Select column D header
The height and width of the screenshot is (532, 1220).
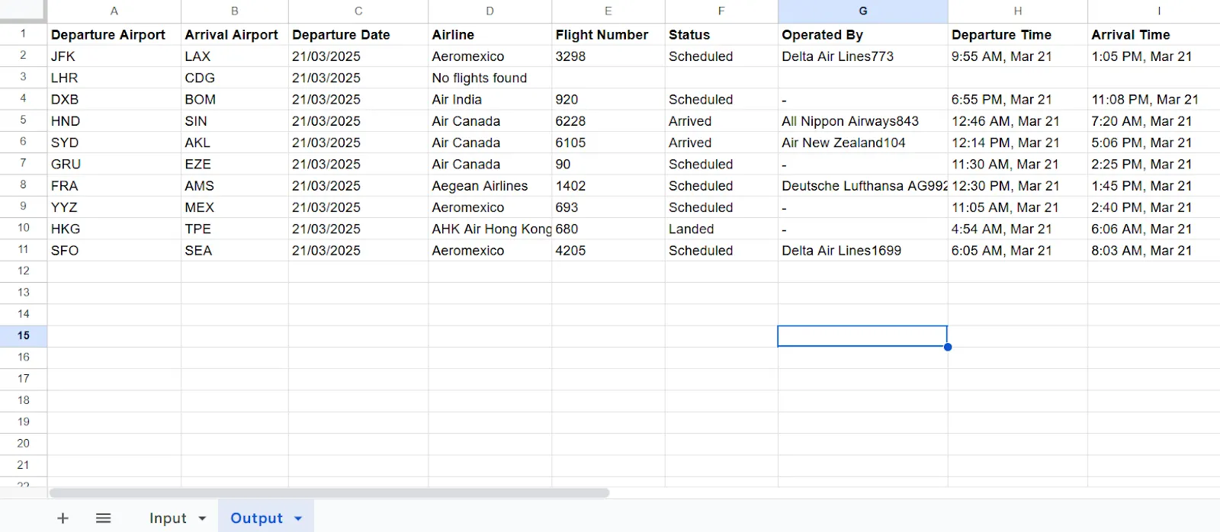(x=490, y=11)
